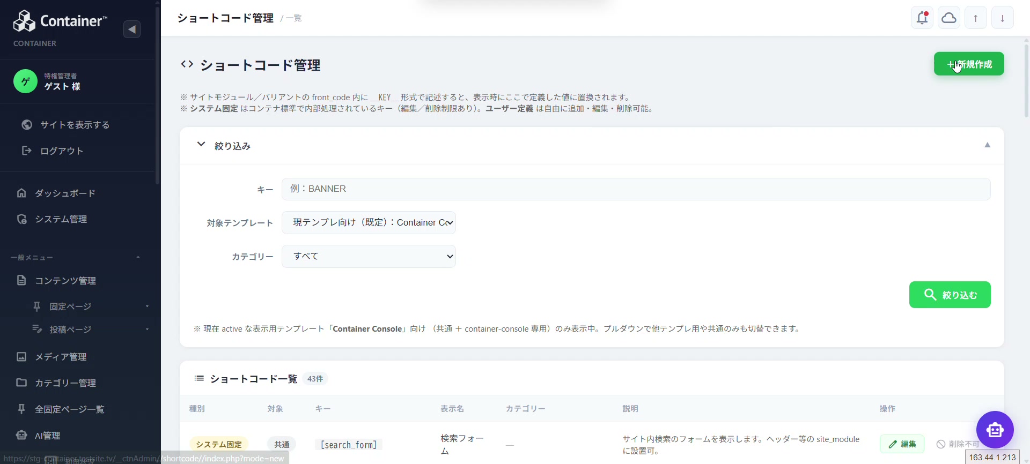Click the up arrow header button

[x=976, y=18]
